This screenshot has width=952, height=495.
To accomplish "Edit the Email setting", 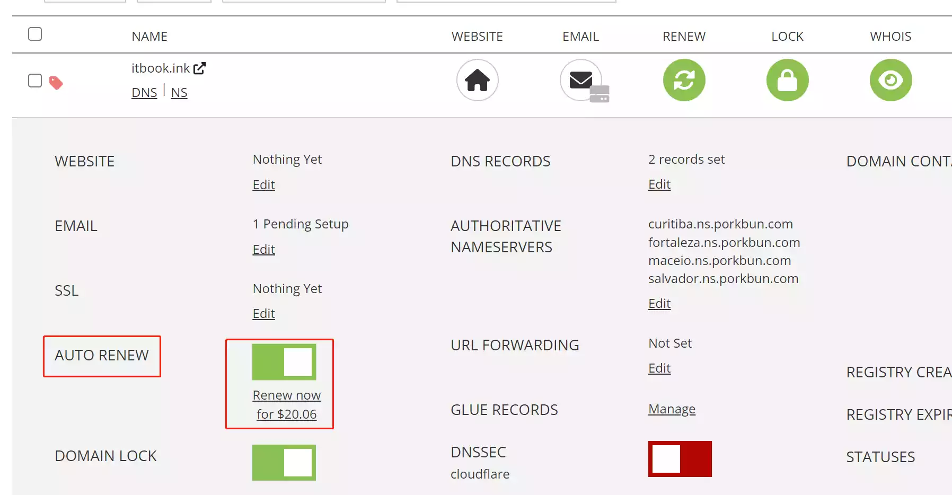I will pos(263,249).
